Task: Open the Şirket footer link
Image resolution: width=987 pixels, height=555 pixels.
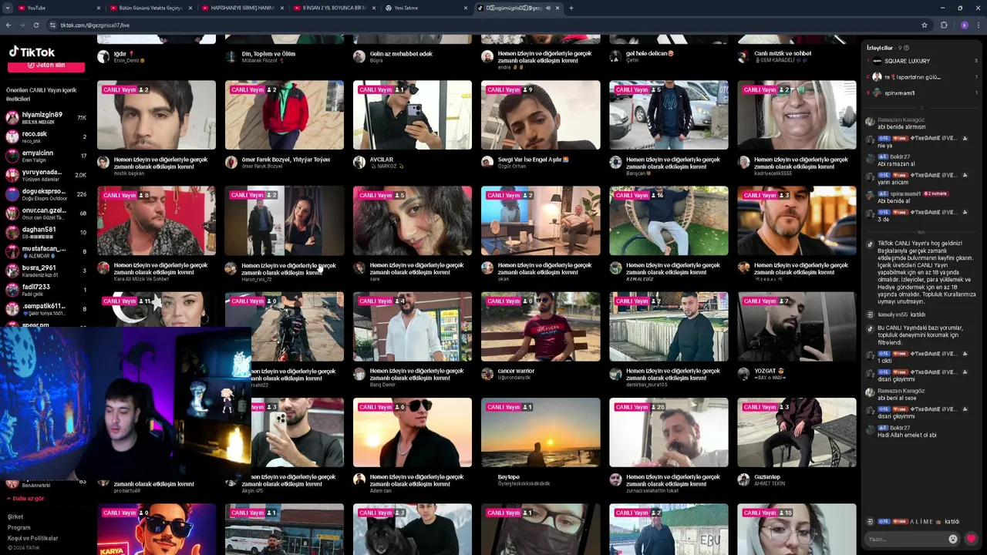Action: (15, 517)
